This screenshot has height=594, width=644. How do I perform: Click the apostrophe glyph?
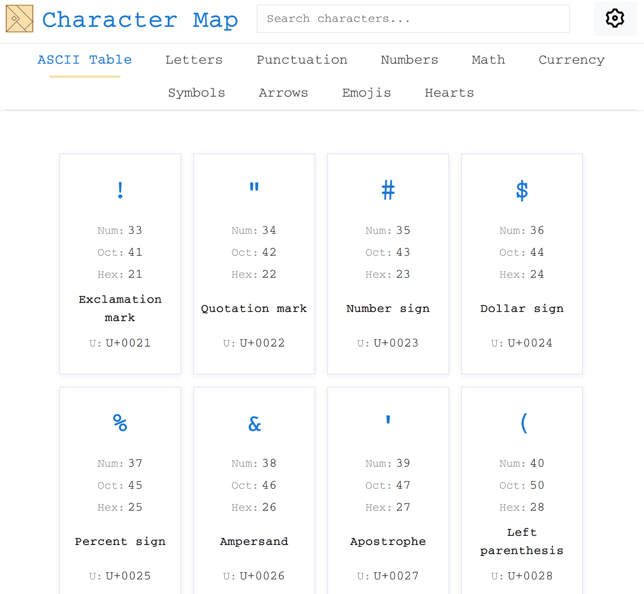(x=388, y=419)
